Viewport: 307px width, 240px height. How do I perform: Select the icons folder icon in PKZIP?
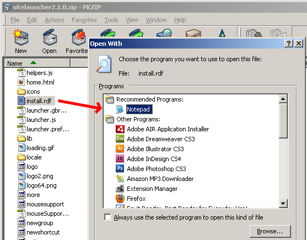click(x=21, y=91)
